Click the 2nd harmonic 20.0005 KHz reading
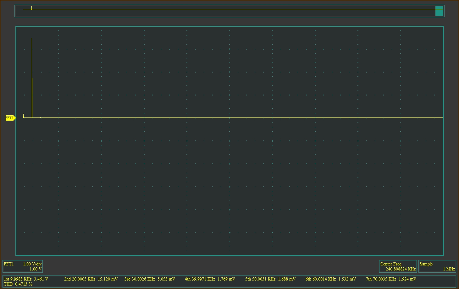Image resolution: width=459 pixels, height=289 pixels. [x=91, y=279]
